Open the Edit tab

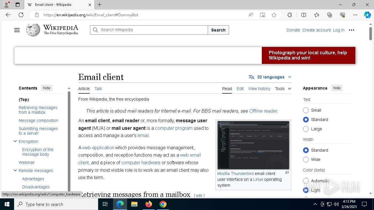tap(240, 89)
